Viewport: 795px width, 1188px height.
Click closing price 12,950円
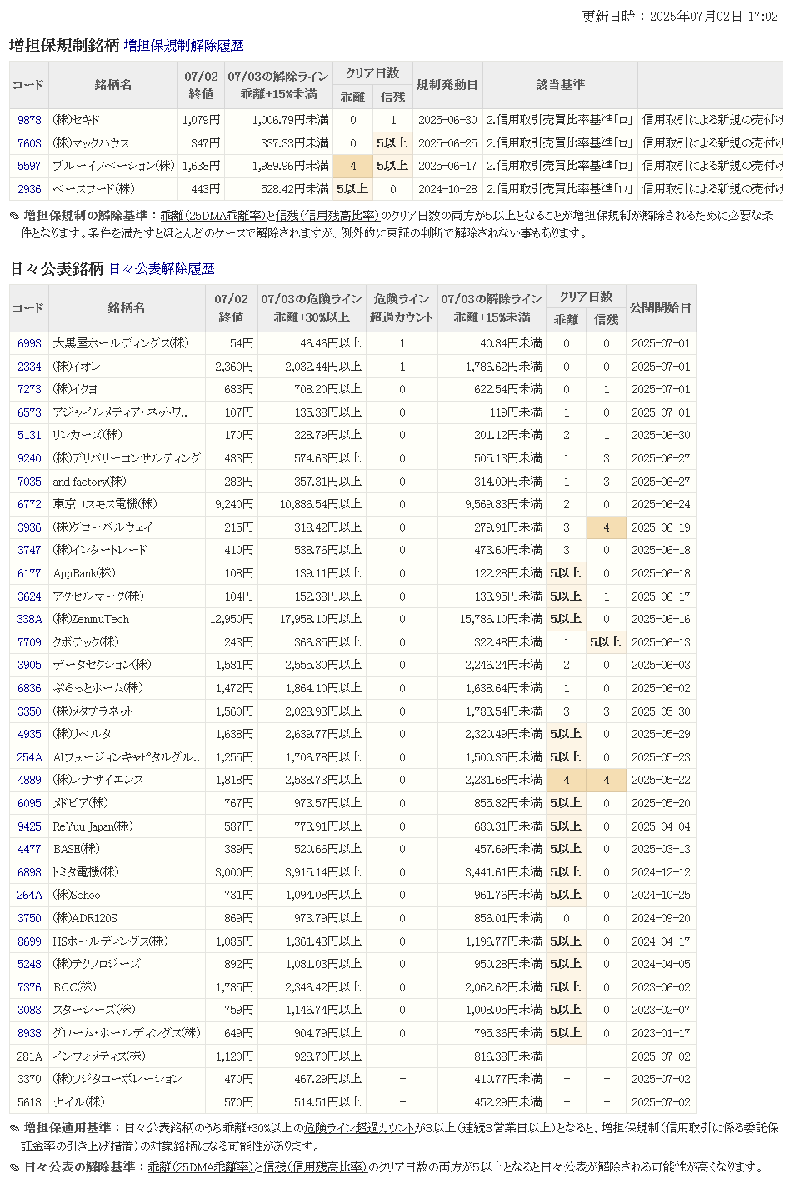click(232, 619)
